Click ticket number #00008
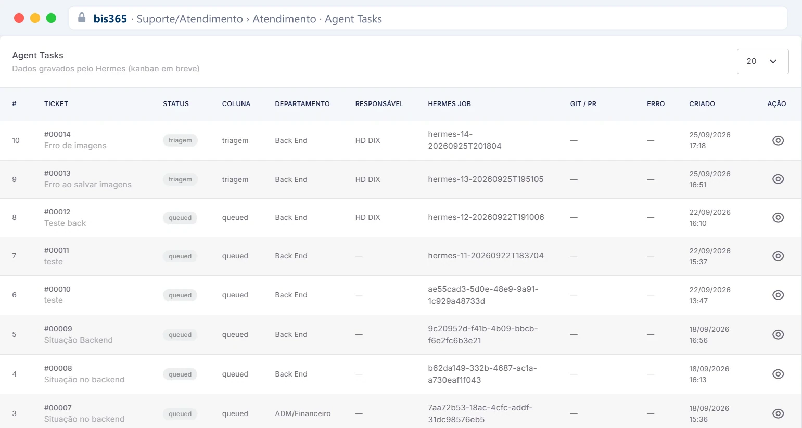The width and height of the screenshot is (802, 428). tap(58, 368)
